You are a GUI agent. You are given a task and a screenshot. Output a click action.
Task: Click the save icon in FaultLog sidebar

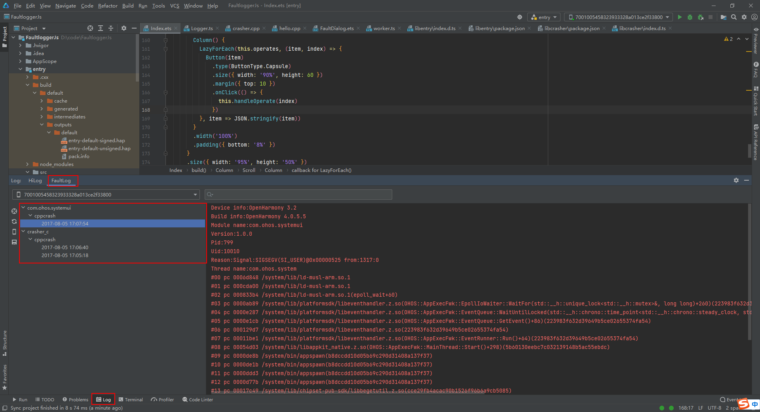pos(14,242)
